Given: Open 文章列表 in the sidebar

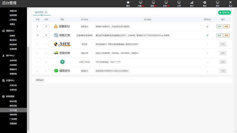Looking at the screenshot, I should click(13, 90).
